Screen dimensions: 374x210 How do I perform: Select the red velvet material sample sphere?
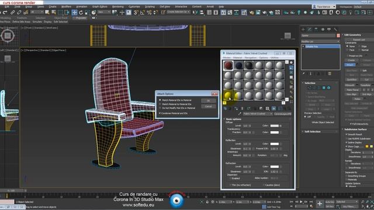tap(228, 65)
